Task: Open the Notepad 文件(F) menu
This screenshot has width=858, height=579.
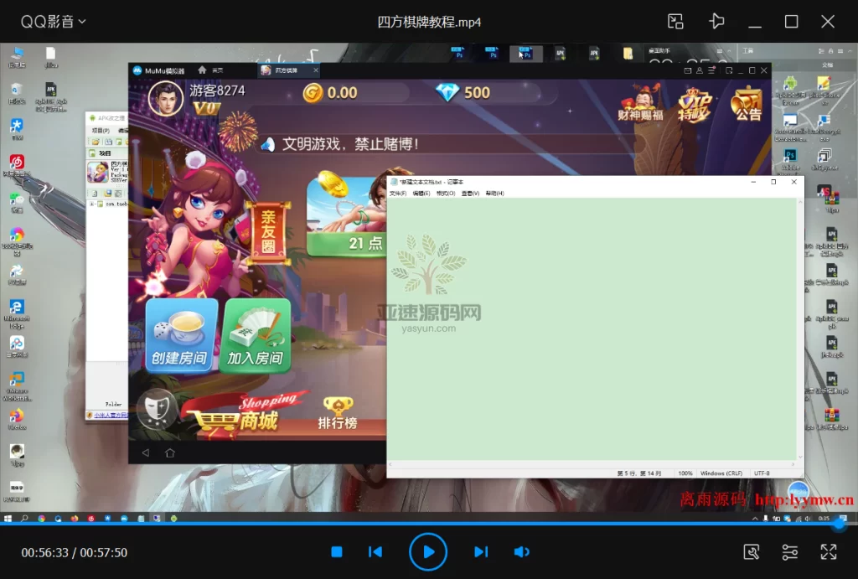Action: click(x=398, y=194)
